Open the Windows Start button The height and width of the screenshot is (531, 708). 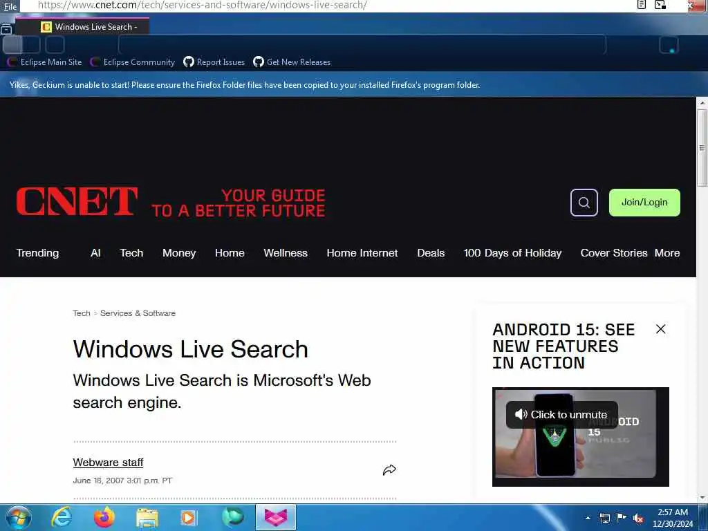[19, 517]
